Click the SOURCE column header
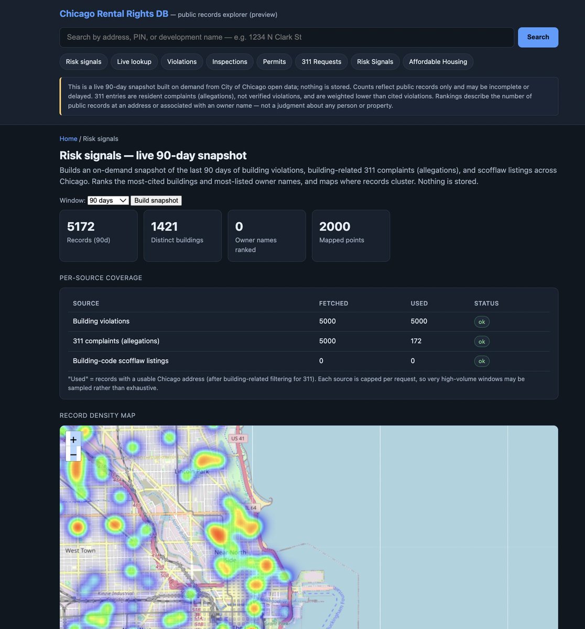585x629 pixels. (x=86, y=303)
